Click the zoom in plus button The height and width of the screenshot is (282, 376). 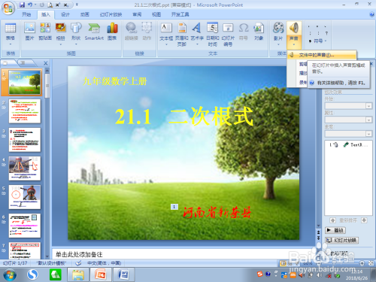362,263
